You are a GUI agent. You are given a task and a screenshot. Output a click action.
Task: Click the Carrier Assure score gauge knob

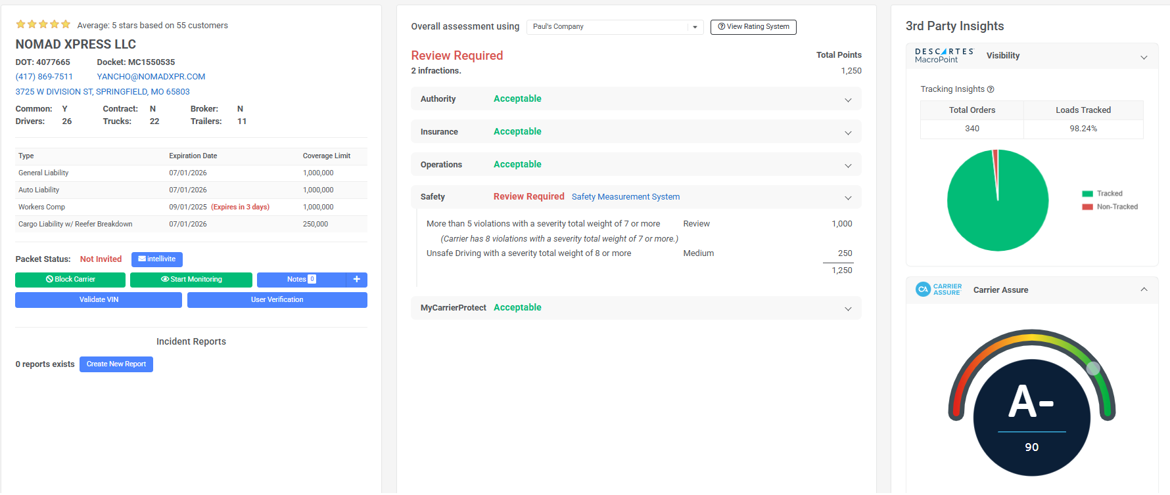1093,368
